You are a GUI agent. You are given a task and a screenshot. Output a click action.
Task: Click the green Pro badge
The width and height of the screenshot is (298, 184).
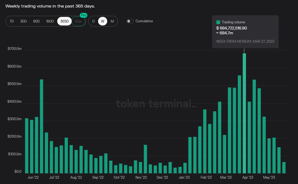(x=84, y=15)
